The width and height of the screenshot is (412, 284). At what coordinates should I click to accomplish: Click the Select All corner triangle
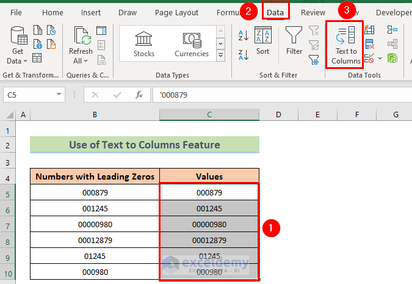[9, 115]
